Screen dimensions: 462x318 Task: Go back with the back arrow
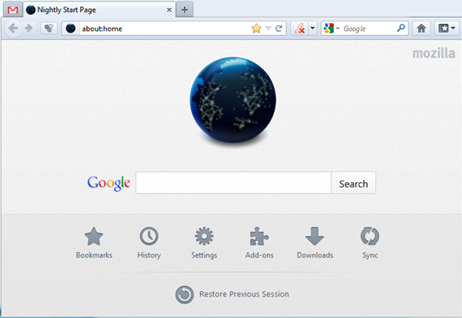point(14,29)
